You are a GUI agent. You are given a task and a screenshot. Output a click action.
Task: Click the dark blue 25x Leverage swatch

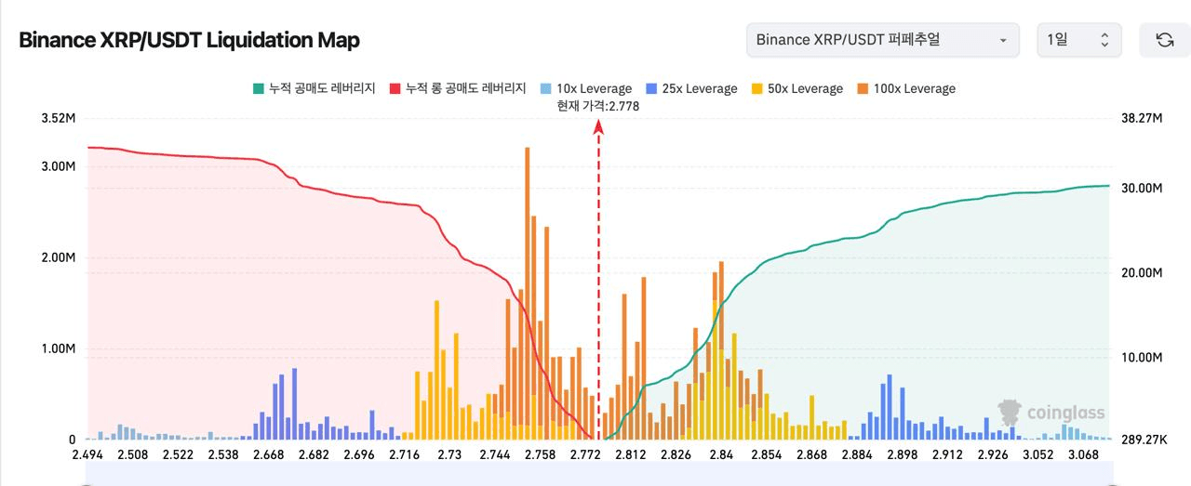coord(651,89)
